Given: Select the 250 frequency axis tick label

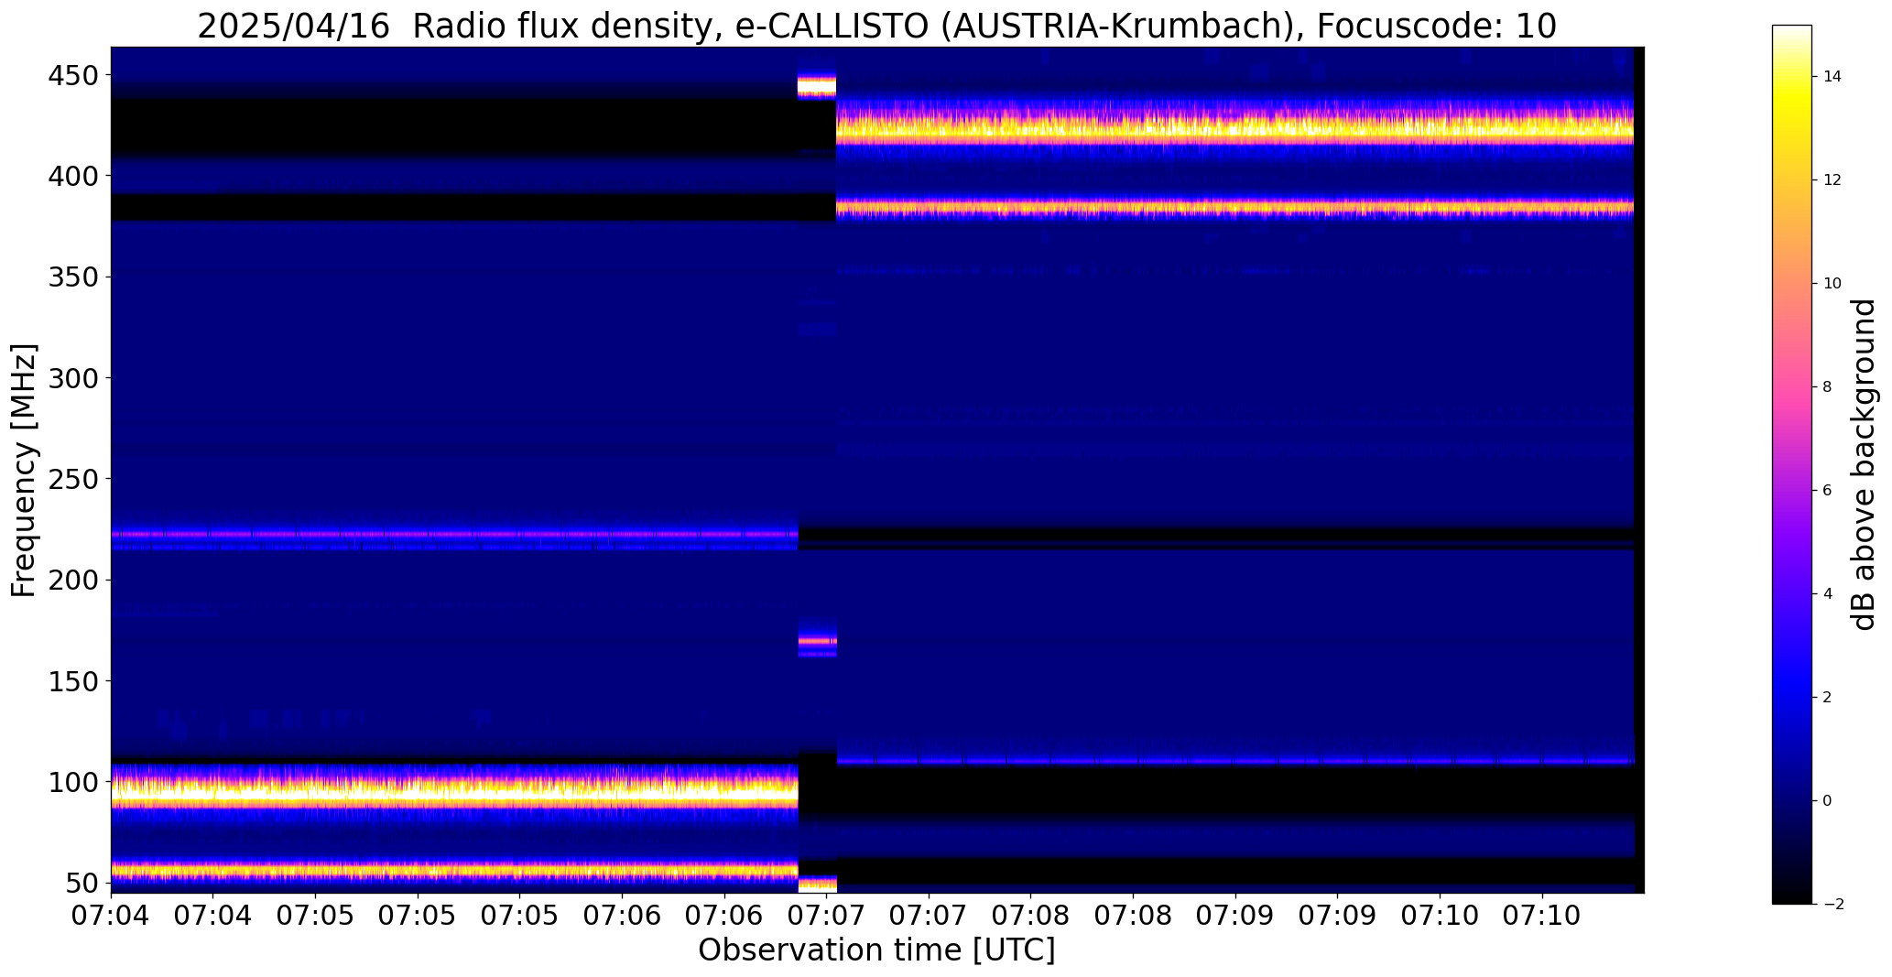Looking at the screenshot, I should (x=72, y=479).
